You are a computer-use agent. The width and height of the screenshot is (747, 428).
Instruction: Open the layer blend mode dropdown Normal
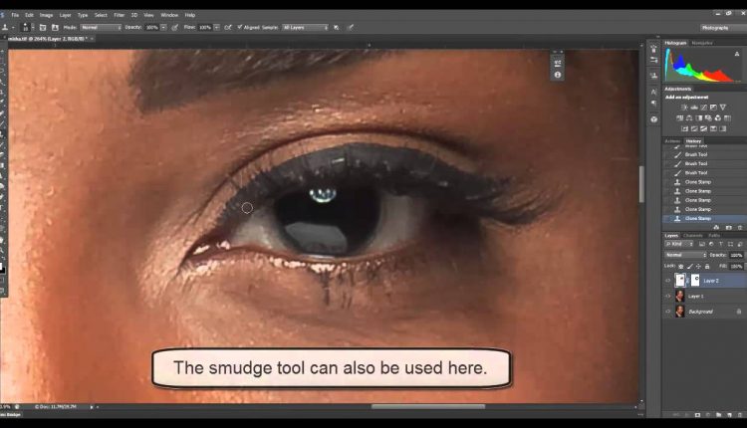pyautogui.click(x=686, y=255)
